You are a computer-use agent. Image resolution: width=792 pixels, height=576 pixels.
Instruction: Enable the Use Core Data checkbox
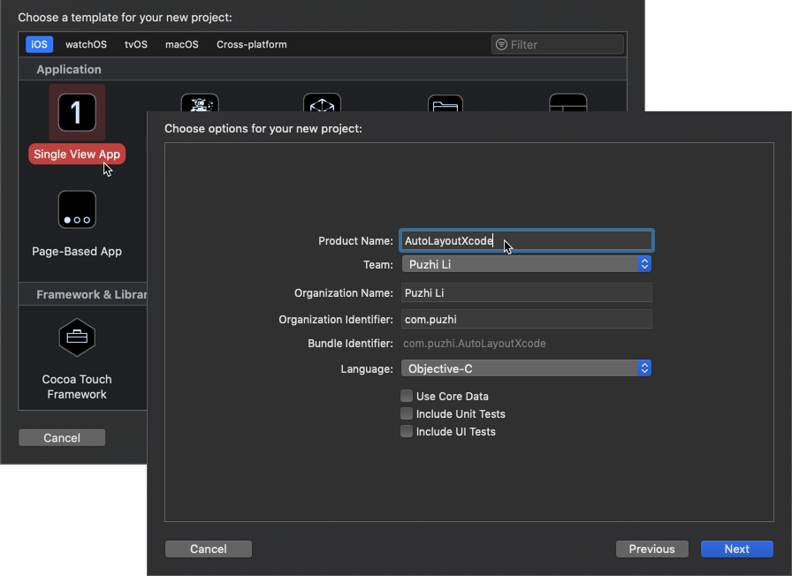[x=407, y=396]
